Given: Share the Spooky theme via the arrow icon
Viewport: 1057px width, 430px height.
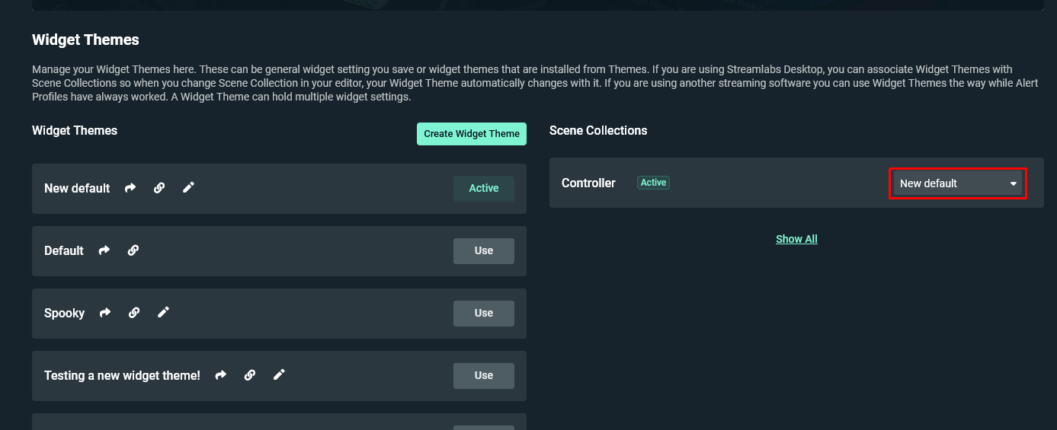Looking at the screenshot, I should [105, 313].
